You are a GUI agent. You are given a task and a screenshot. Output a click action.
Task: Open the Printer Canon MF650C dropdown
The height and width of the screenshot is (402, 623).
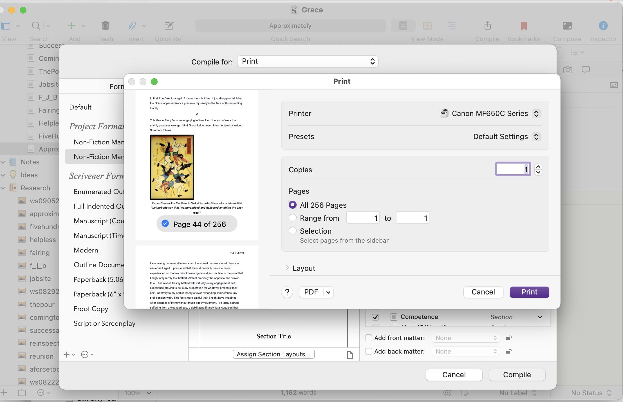(x=536, y=113)
